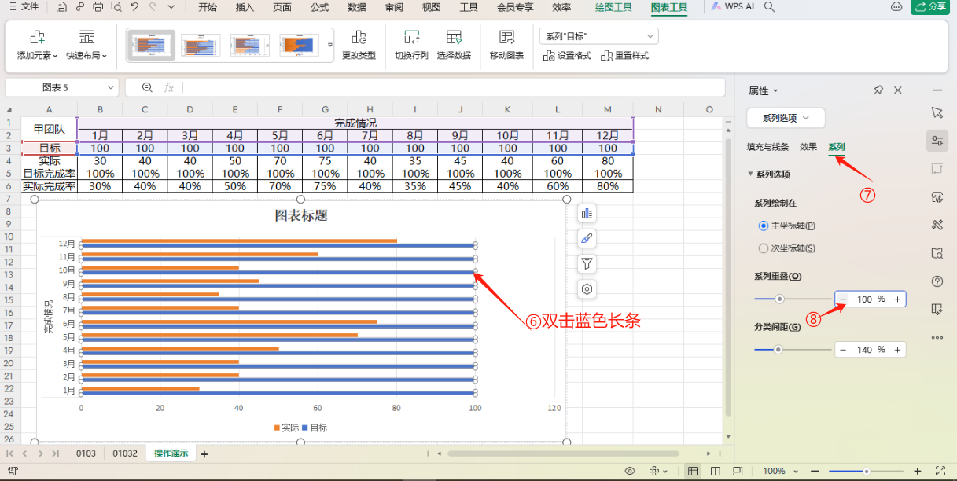Click 更改类型 (Change Chart Type)
This screenshot has width=957, height=481.
pos(359,46)
